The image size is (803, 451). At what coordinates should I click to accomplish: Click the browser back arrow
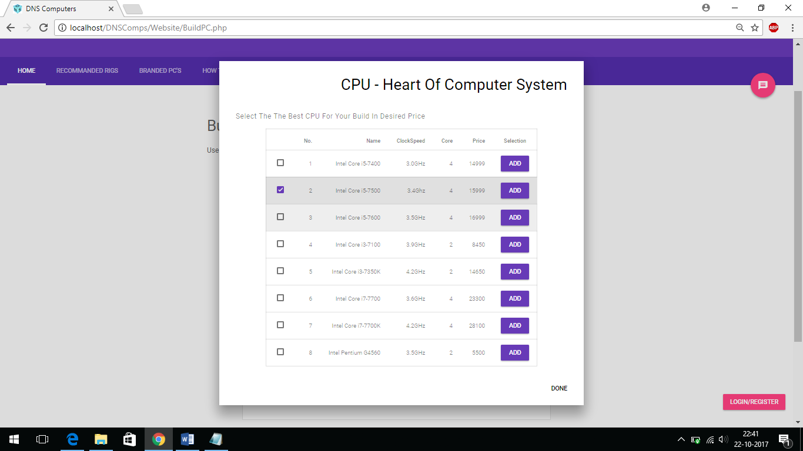tap(11, 28)
